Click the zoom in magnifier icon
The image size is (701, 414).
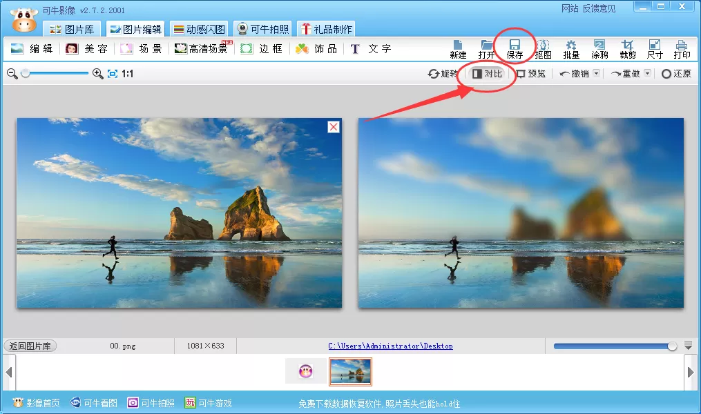tap(98, 74)
